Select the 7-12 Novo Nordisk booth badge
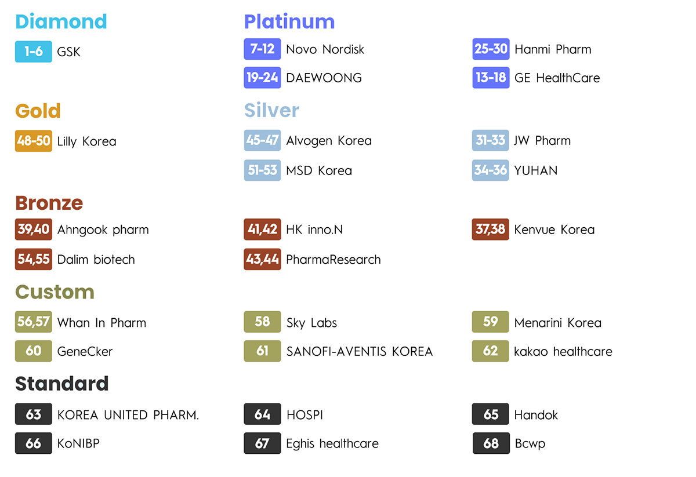The height and width of the screenshot is (477, 696). point(262,49)
